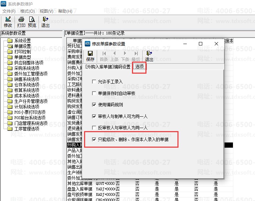Click KADJ+0000 code cell
Viewport: 255px width, 201px height.
[x=105, y=195]
